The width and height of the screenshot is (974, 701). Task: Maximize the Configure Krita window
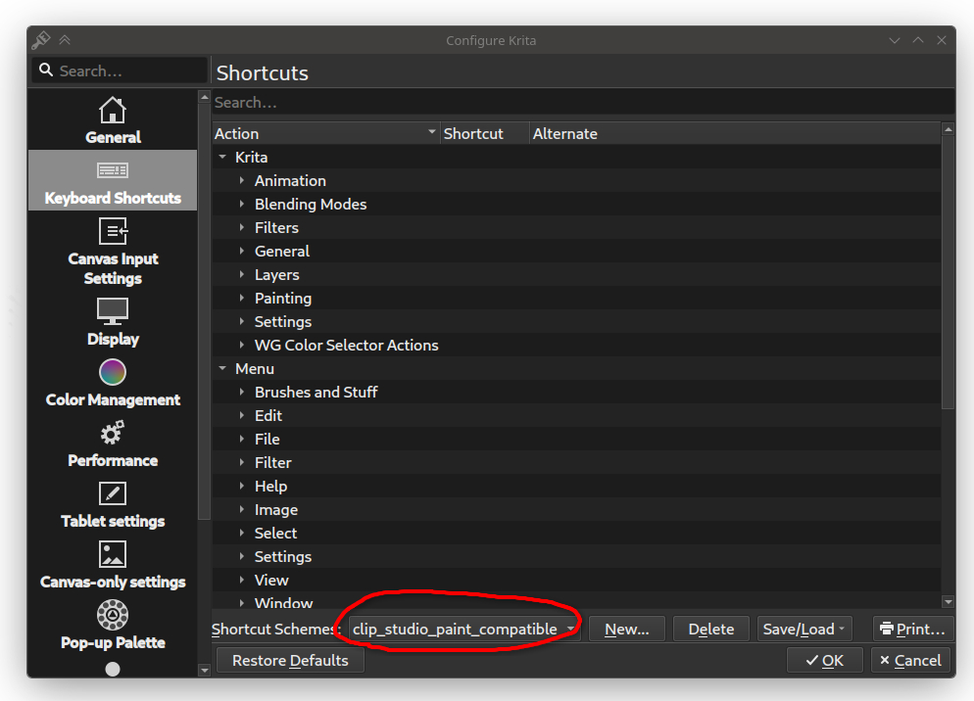(x=918, y=40)
